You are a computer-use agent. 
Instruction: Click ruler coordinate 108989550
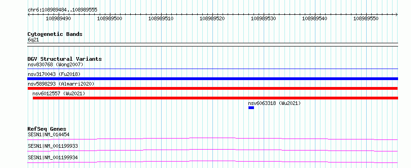(366, 19)
